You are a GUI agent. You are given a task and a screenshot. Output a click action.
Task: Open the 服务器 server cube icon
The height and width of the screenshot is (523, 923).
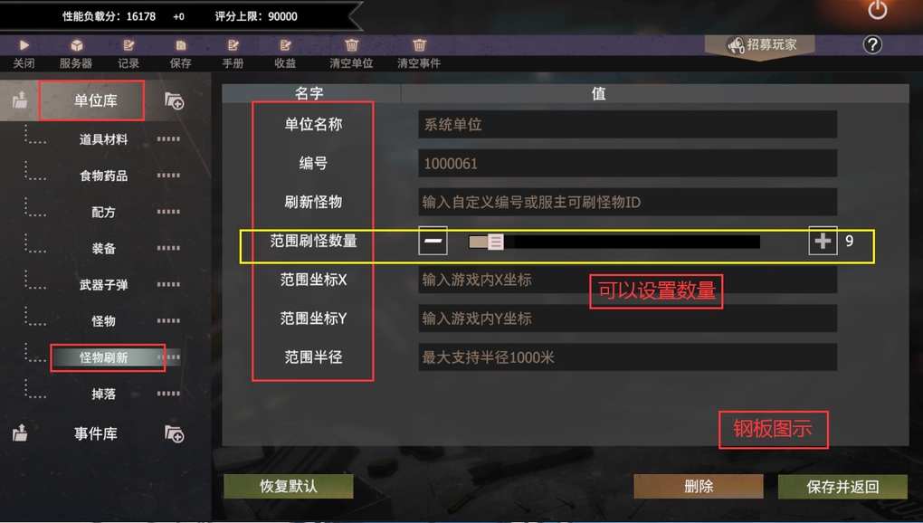(76, 45)
